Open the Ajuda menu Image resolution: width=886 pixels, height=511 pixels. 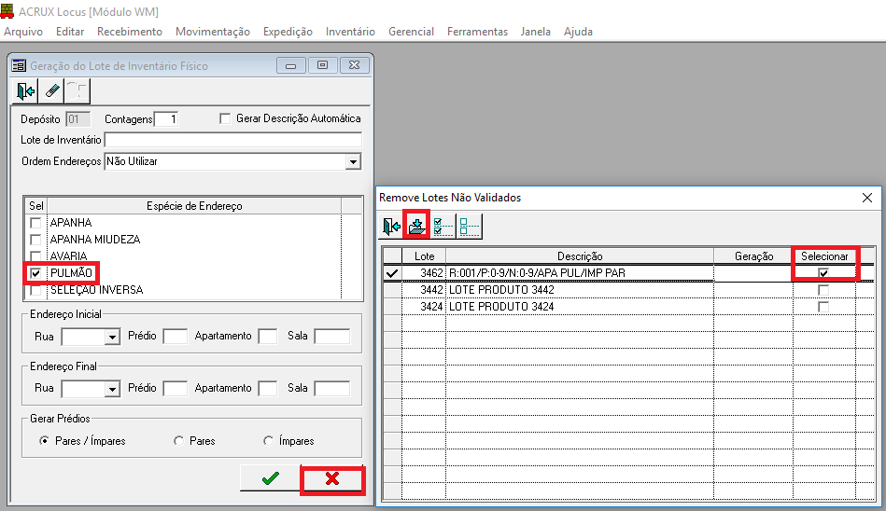[x=578, y=32]
